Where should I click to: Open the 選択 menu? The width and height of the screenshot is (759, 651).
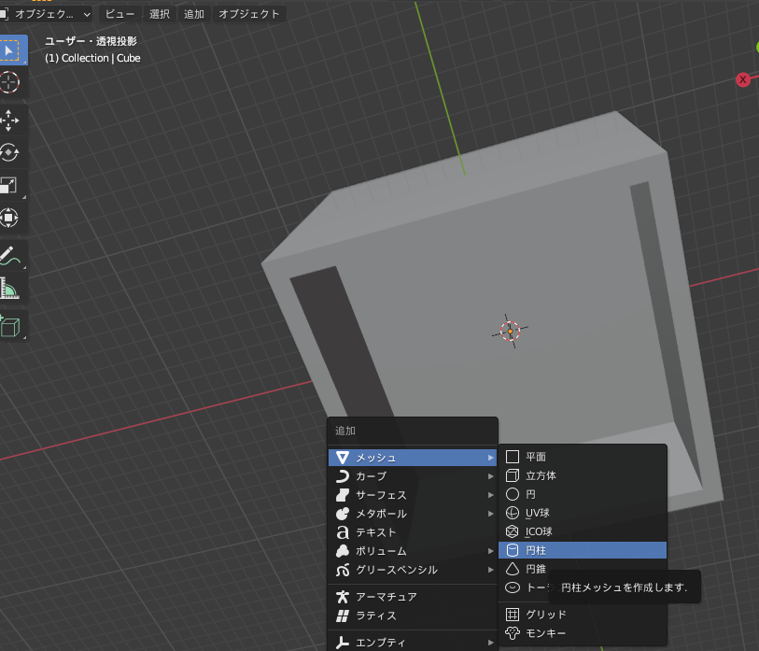click(160, 14)
